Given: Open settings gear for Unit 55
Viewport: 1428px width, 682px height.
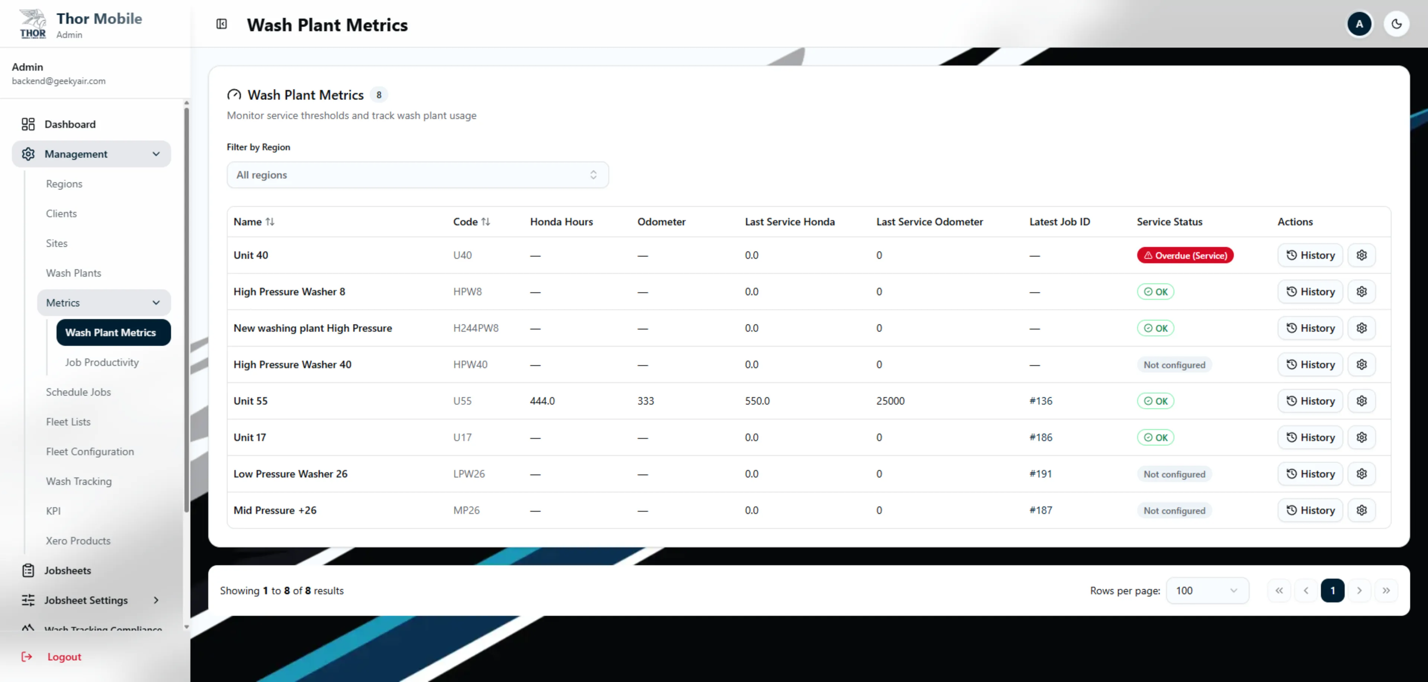Looking at the screenshot, I should coord(1361,401).
